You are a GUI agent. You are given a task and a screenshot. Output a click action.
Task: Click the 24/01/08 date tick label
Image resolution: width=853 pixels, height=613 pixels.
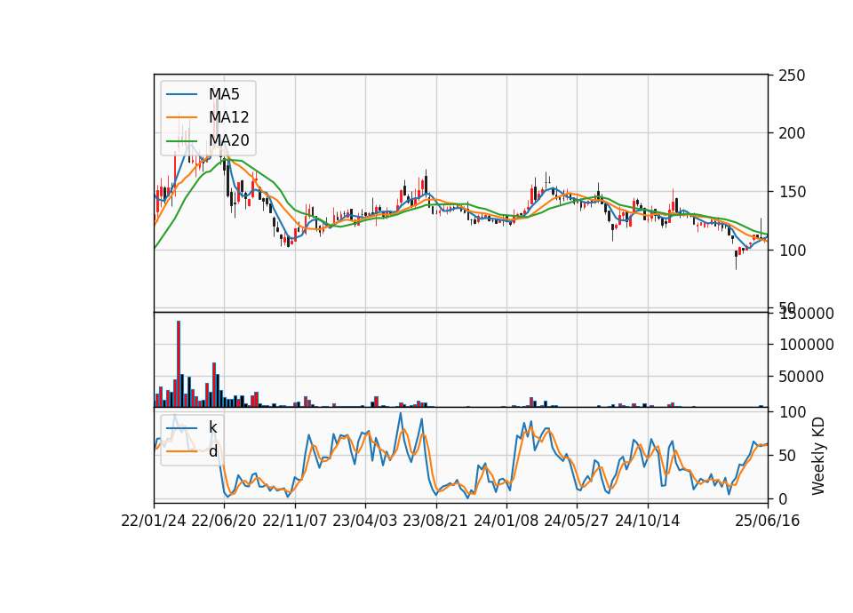point(506,521)
